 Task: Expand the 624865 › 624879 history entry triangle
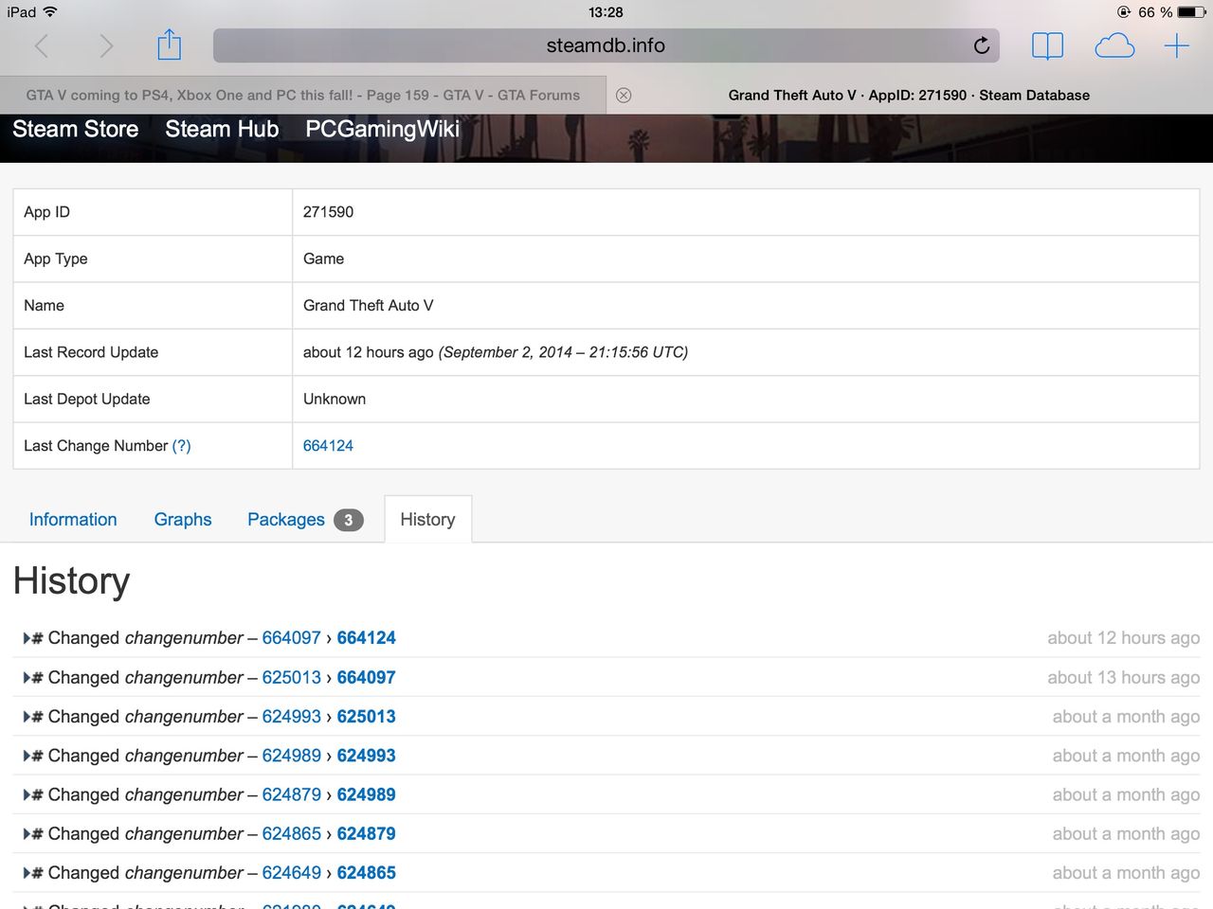tap(27, 834)
